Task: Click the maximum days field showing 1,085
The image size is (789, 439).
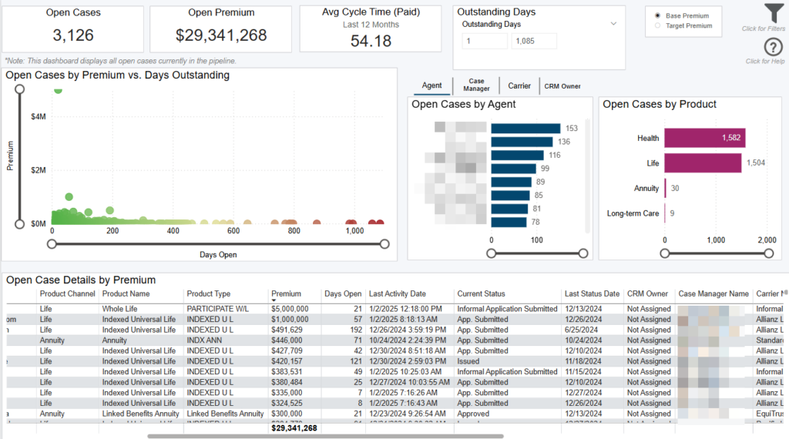Action: click(533, 41)
